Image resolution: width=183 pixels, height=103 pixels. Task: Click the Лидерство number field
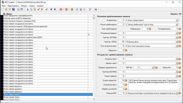pyautogui.click(x=121, y=50)
